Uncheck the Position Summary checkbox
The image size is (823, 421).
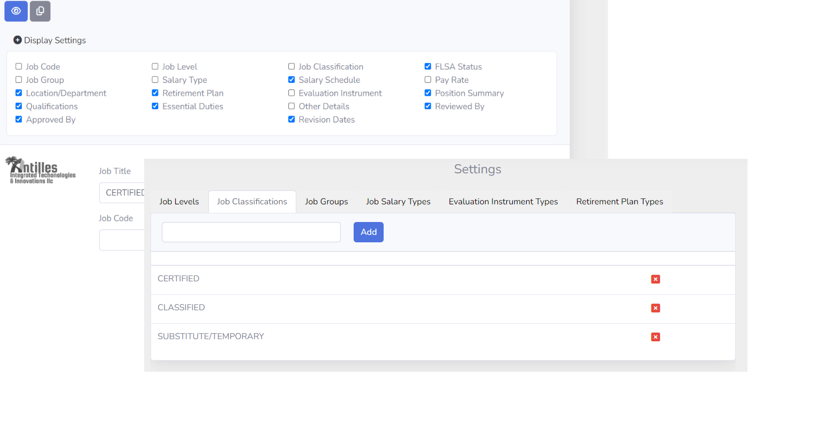[x=428, y=93]
